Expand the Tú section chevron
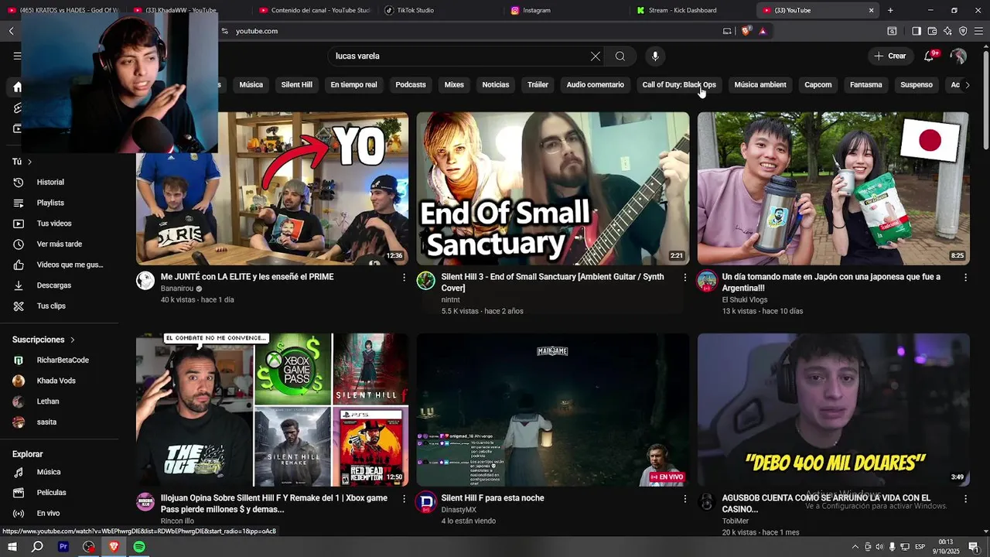This screenshot has height=557, width=990. click(x=29, y=162)
